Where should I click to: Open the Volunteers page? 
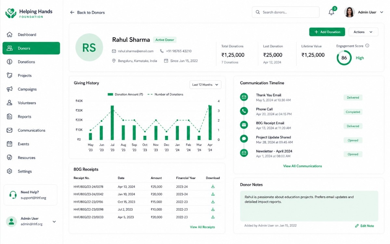[31, 103]
